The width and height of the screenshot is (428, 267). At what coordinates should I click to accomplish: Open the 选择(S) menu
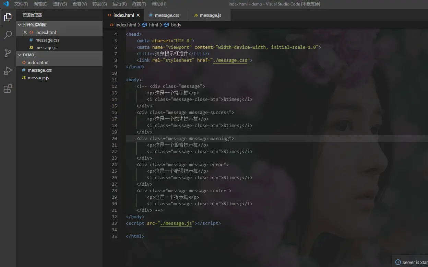[x=60, y=4]
